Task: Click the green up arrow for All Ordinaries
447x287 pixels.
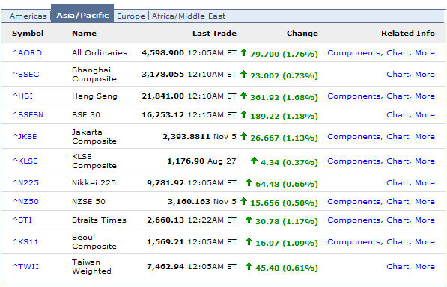Action: tap(243, 52)
